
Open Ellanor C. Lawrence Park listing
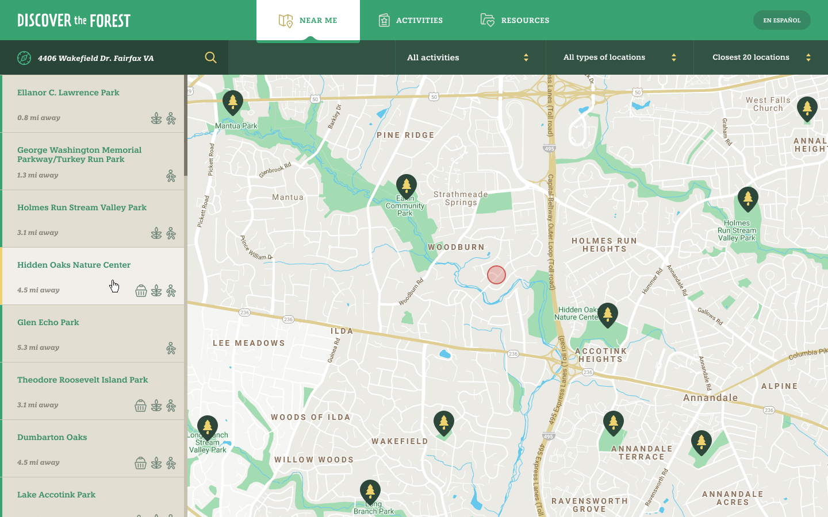click(x=92, y=104)
